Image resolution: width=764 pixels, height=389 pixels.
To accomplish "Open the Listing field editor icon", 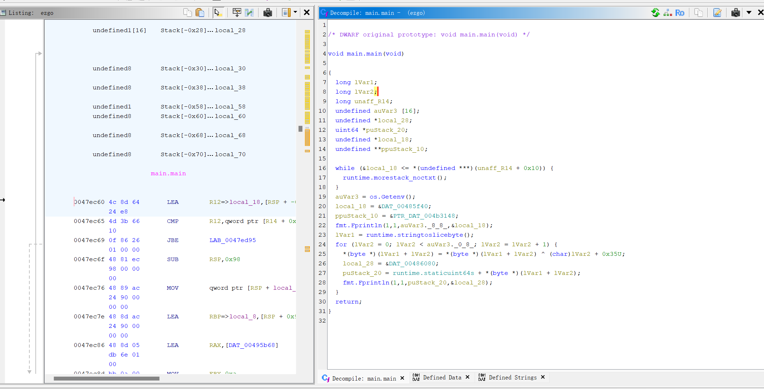I will (237, 13).
